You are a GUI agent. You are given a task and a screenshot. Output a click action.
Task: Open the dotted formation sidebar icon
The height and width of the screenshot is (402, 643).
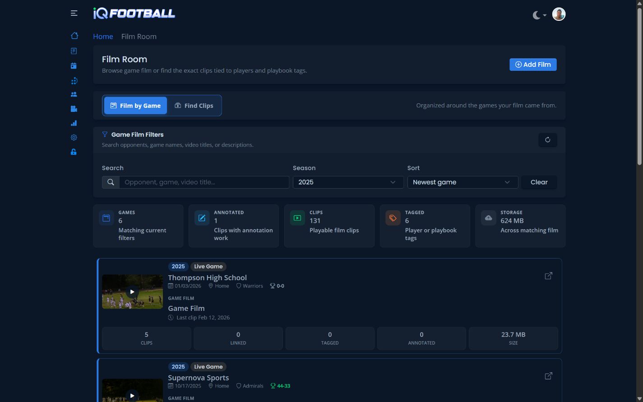74,81
